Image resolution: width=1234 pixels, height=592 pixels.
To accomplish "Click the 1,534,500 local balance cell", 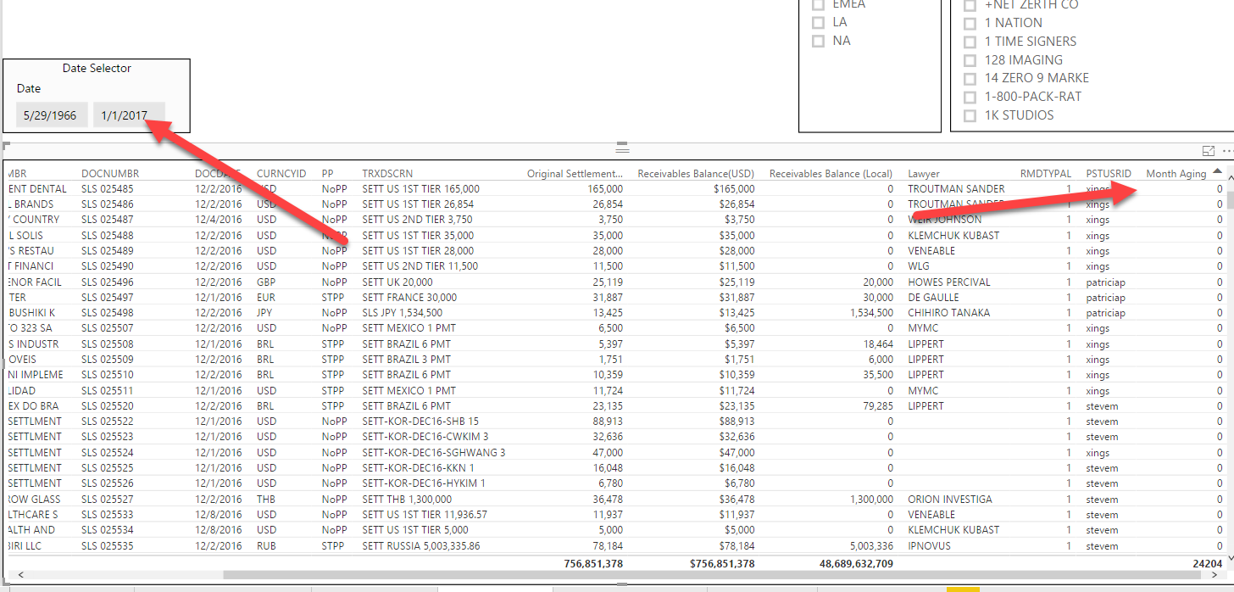I will (871, 313).
